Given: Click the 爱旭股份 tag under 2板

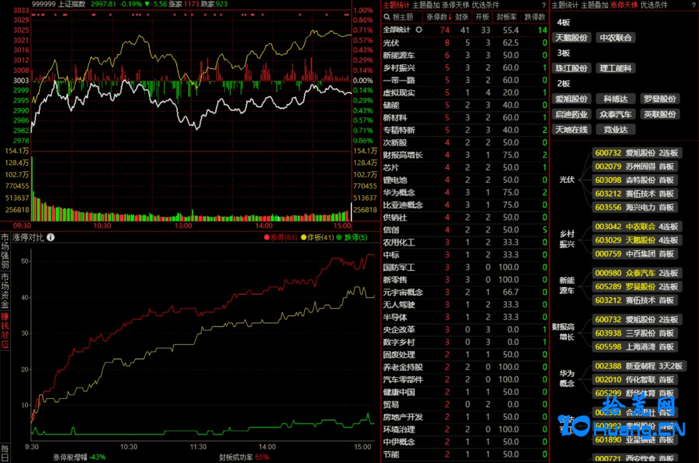Looking at the screenshot, I should 571,99.
